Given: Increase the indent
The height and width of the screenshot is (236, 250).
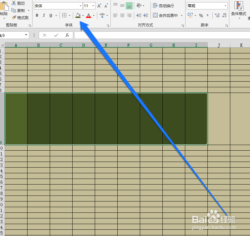Looking at the screenshot, I should point(146,15).
